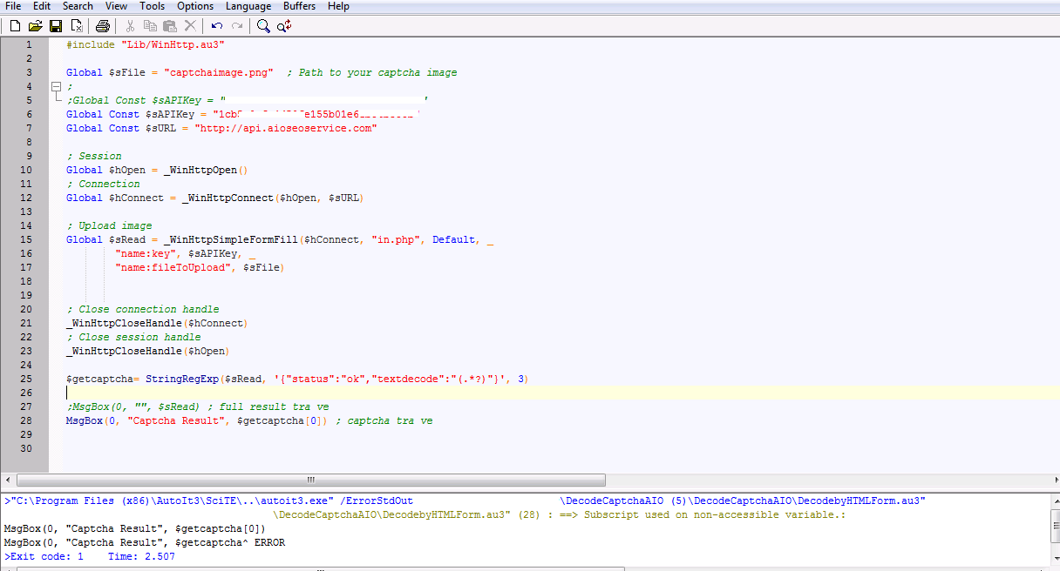Open the Tools menu

[152, 6]
